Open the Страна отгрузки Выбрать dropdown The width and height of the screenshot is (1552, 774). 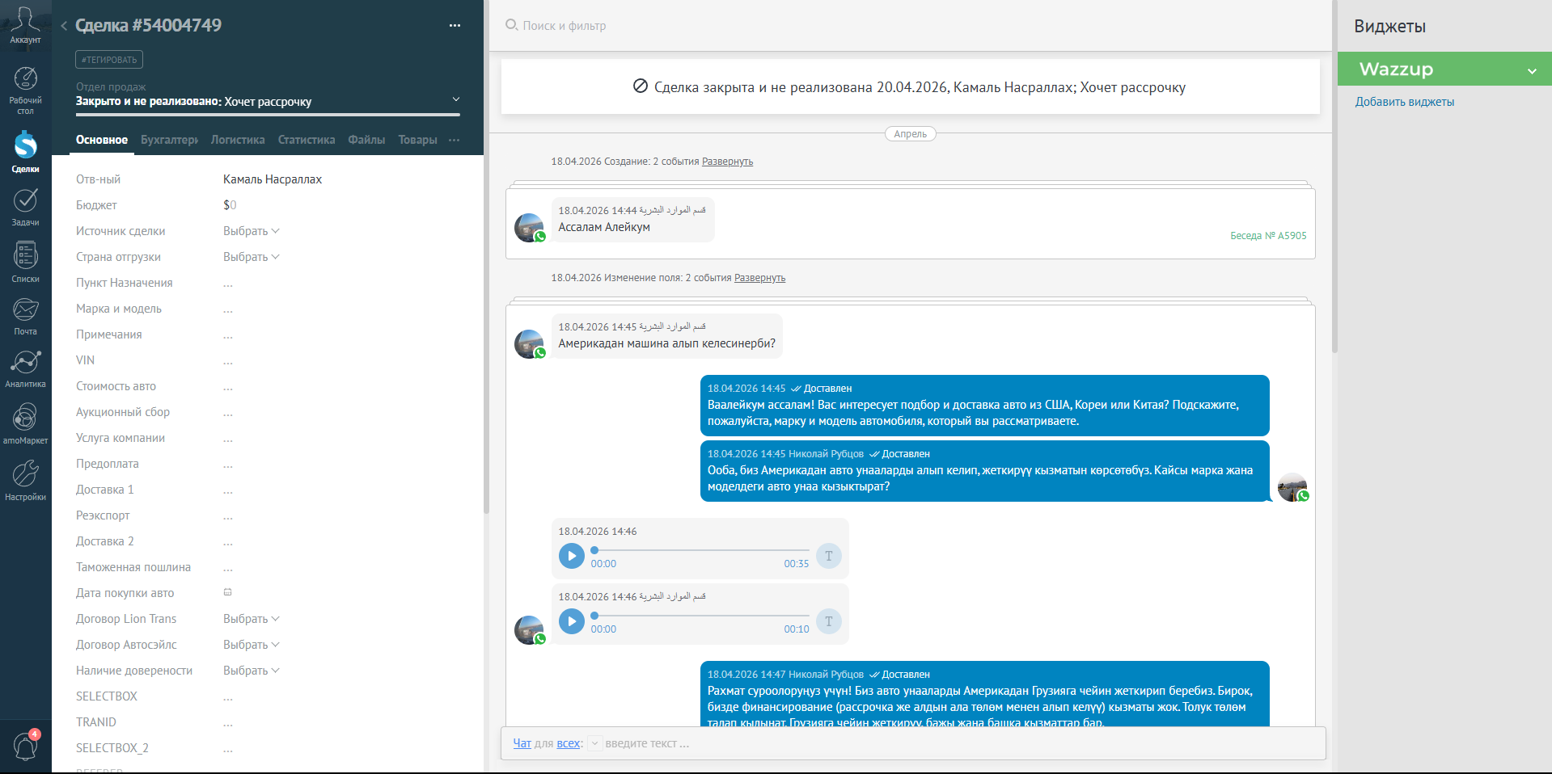[x=252, y=257]
